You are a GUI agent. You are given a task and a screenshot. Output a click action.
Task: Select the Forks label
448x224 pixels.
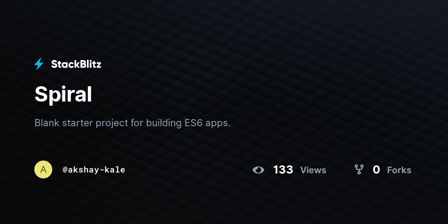399,170
